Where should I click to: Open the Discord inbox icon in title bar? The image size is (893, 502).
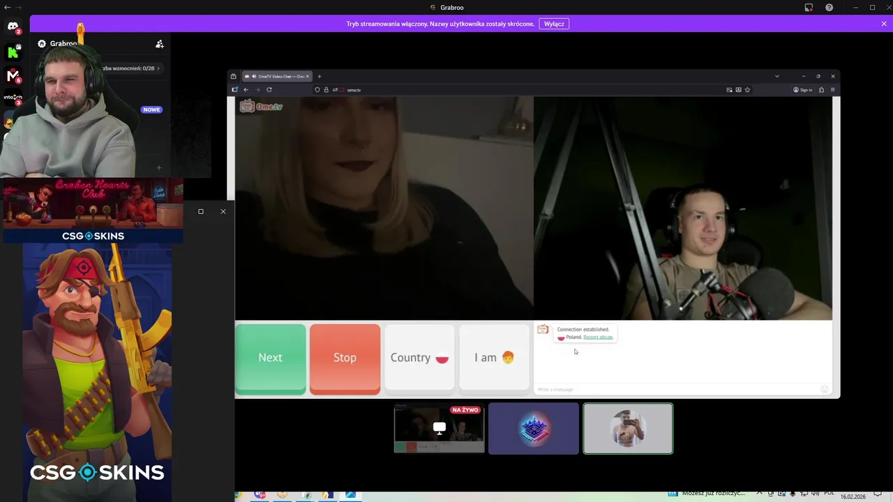click(809, 8)
